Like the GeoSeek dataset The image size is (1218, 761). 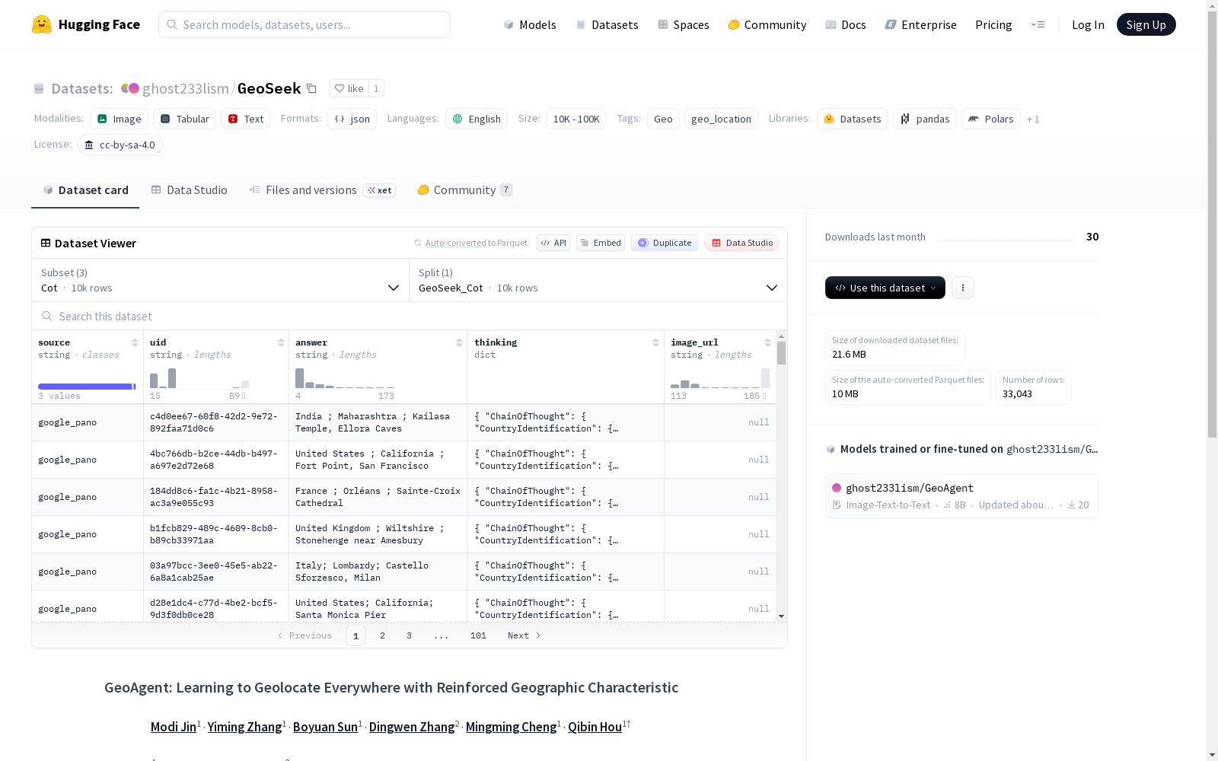coord(349,88)
